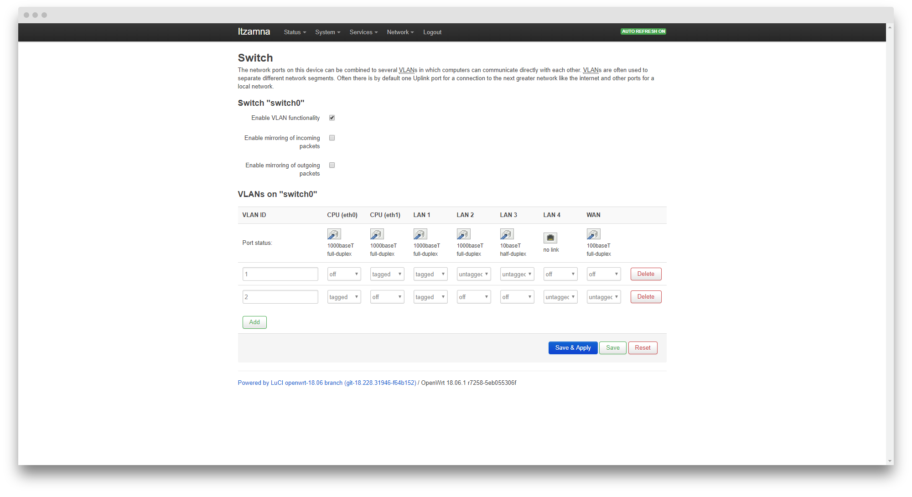The image size is (912, 497).
Task: Toggle the AUTO REFRESH ON indicator
Action: click(643, 31)
